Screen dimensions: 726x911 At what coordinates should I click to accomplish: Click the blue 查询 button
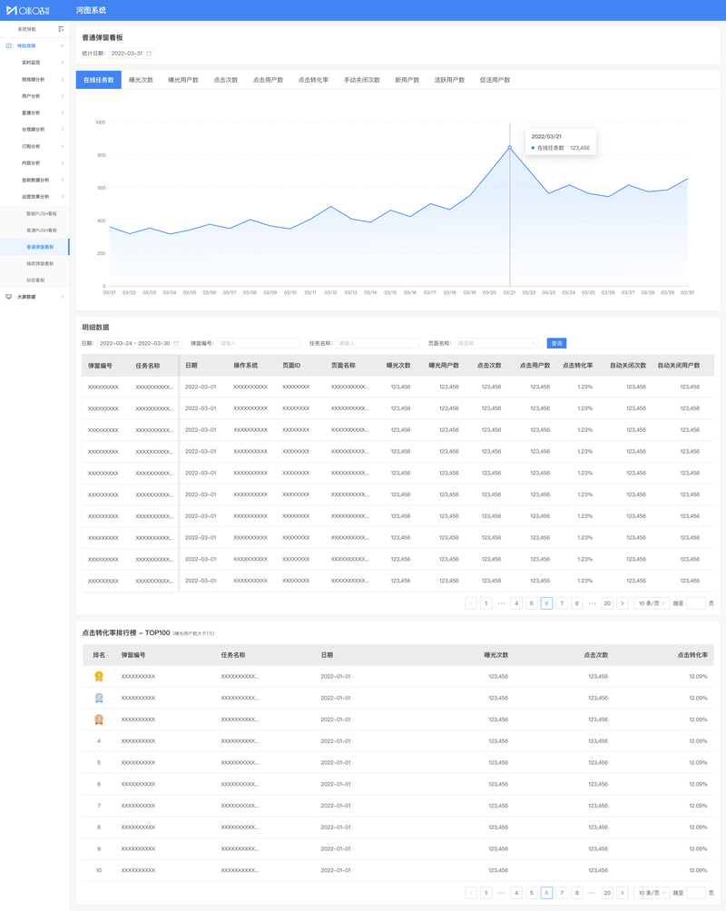556,343
